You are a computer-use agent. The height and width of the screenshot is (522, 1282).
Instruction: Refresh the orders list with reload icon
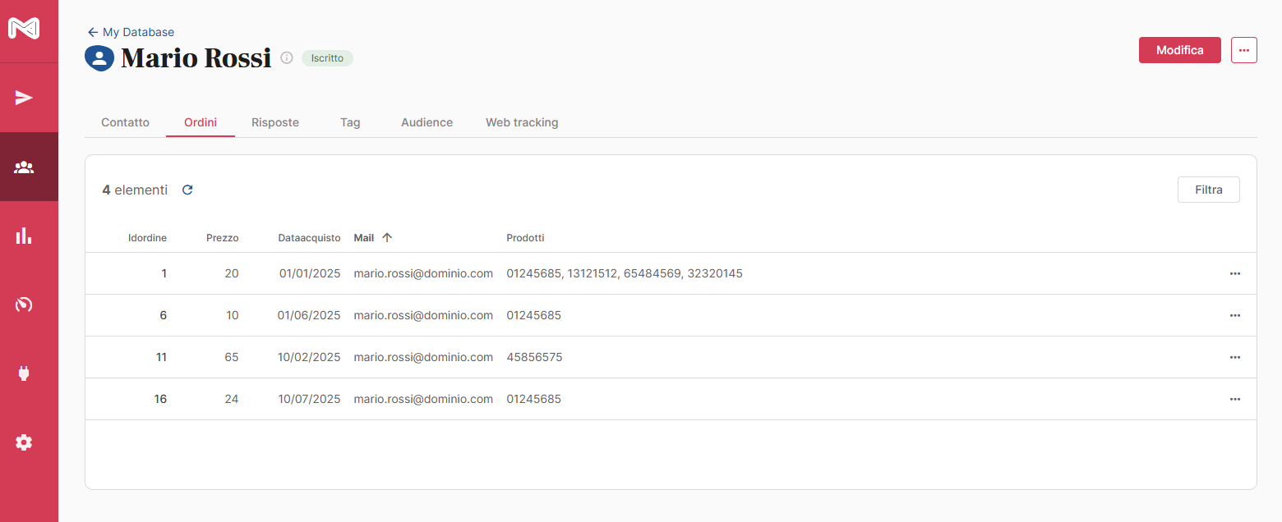coord(187,190)
